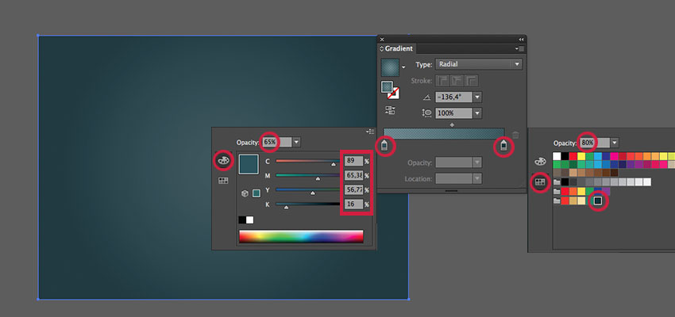Screen dimensions: 675x317
Task: Open the Gradient panel options menu
Action: pos(518,49)
